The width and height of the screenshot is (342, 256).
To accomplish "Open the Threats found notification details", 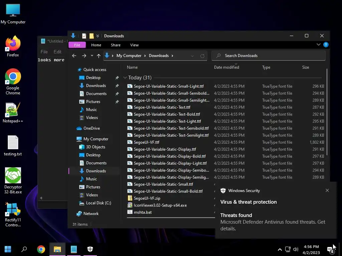I will [273, 222].
